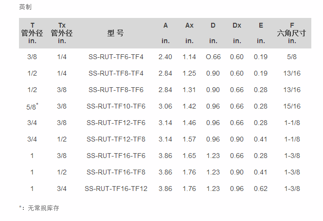Click the Tx 管外径 column header

(62, 33)
